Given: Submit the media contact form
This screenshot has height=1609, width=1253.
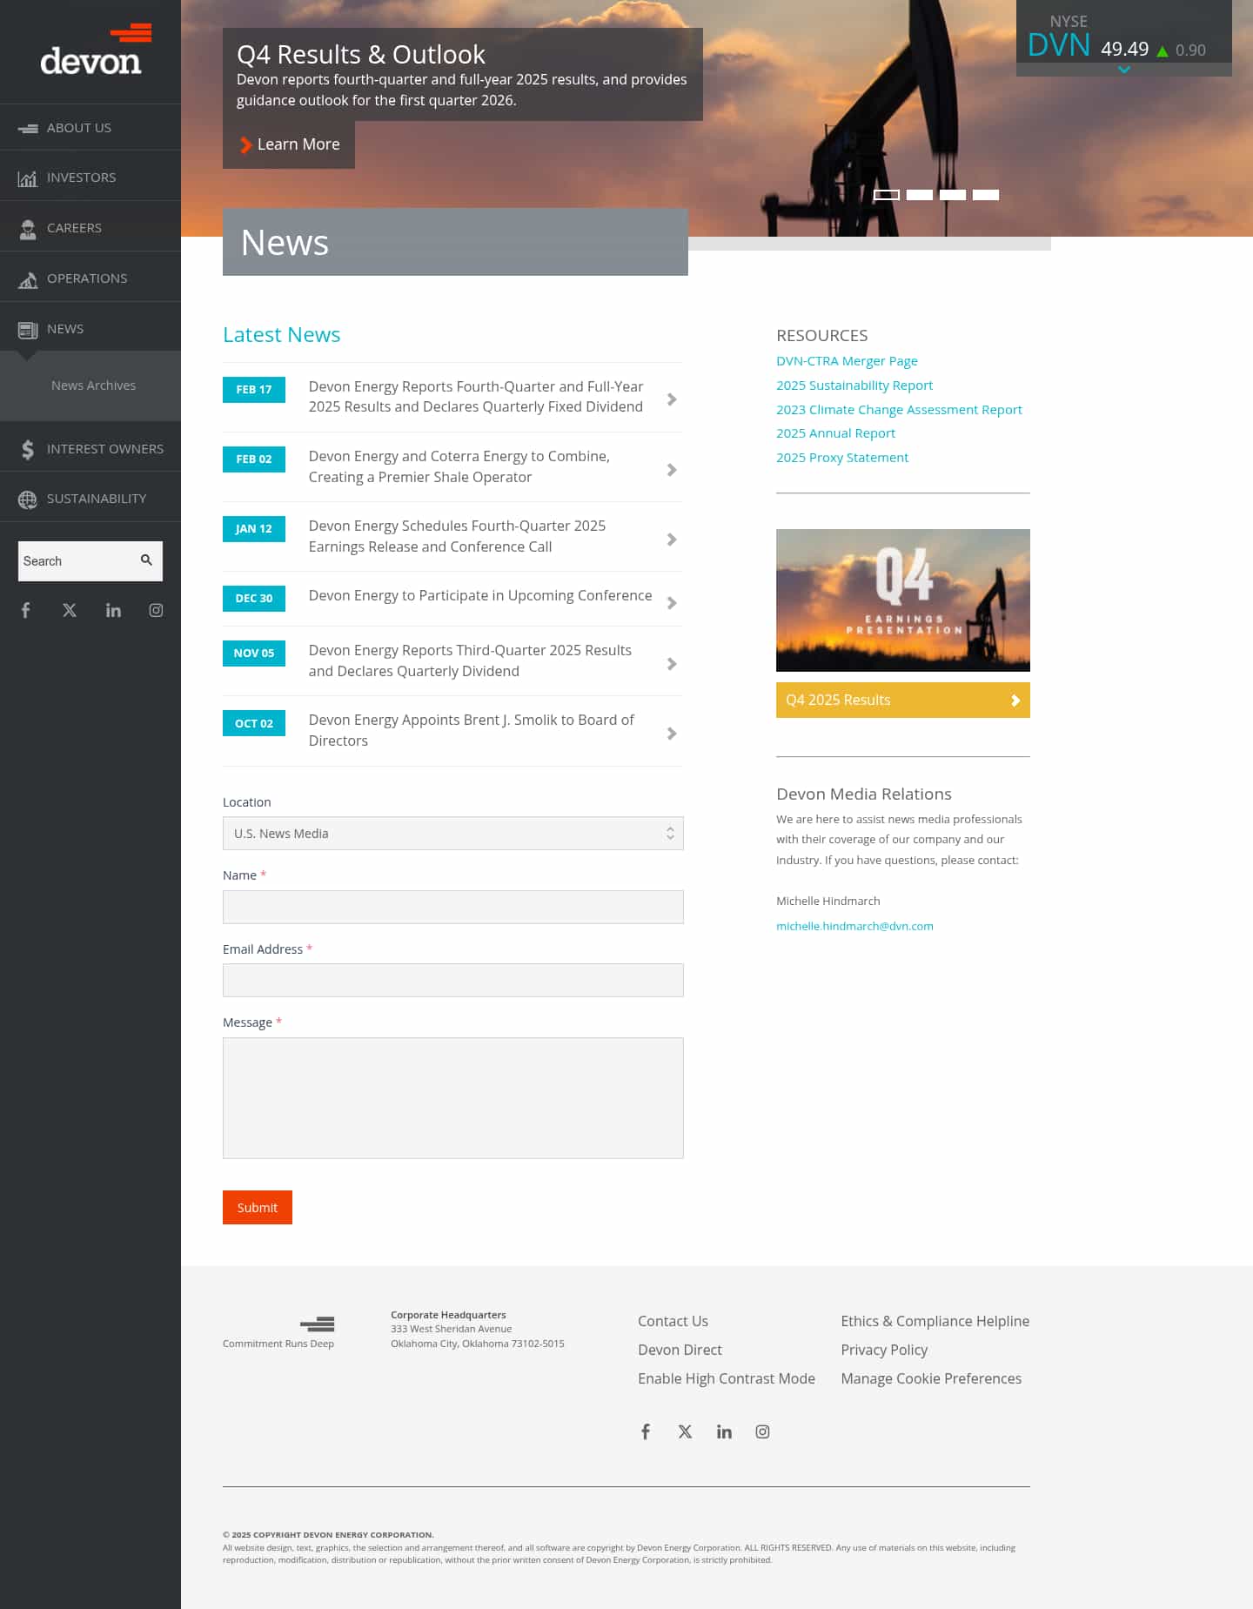Looking at the screenshot, I should tap(258, 1208).
